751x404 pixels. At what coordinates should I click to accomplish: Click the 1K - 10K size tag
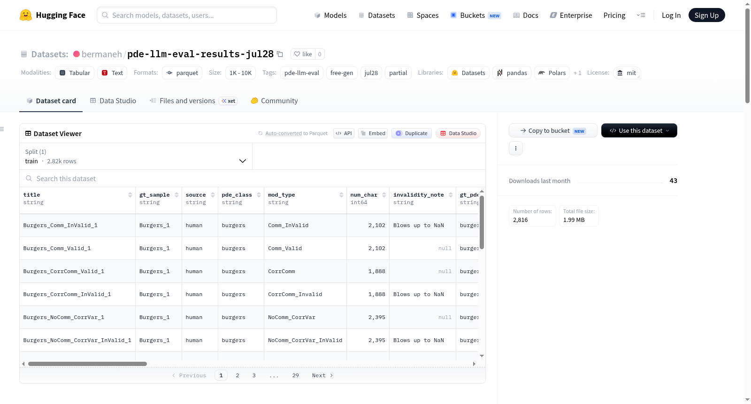click(x=240, y=73)
